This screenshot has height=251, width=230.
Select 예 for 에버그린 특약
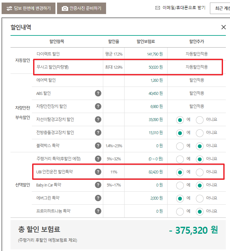click(180, 199)
